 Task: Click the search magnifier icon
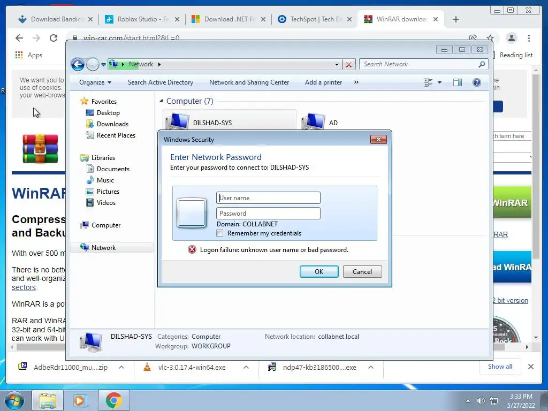482,64
